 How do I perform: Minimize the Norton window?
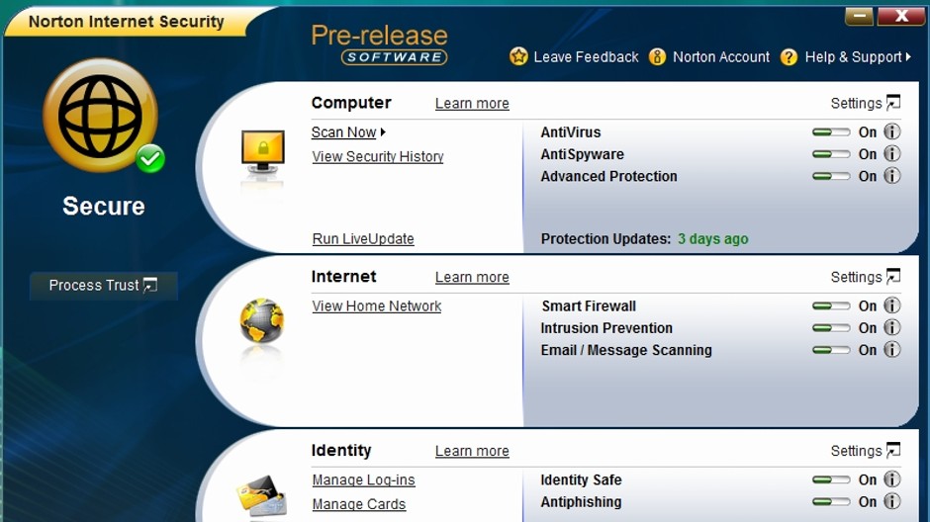(859, 17)
